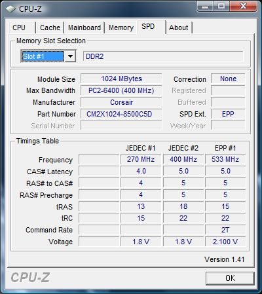262x294 pixels.
Task: Select the Memory tab
Action: (121, 28)
